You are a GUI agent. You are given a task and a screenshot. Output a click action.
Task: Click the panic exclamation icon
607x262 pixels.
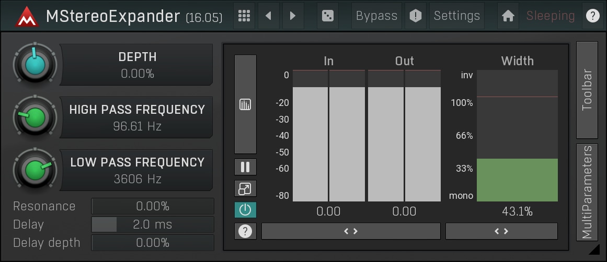[x=415, y=16]
